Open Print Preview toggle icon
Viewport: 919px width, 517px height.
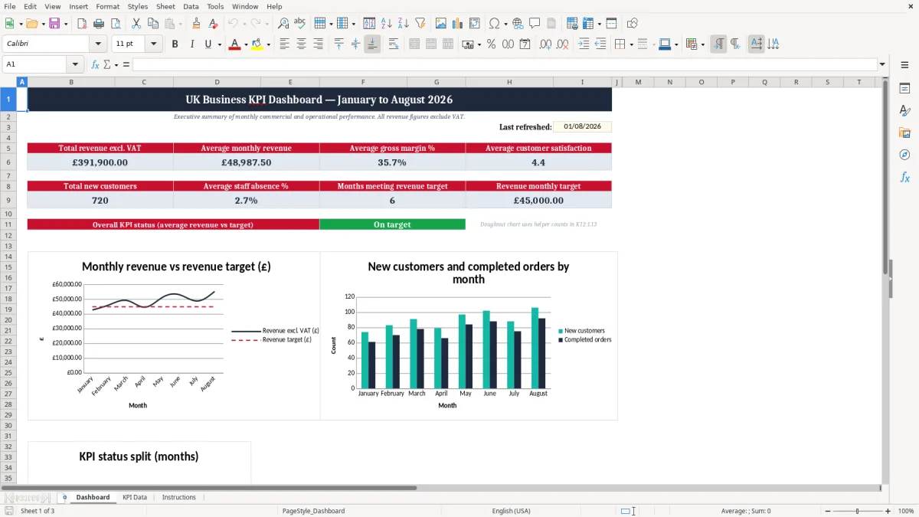coord(115,24)
